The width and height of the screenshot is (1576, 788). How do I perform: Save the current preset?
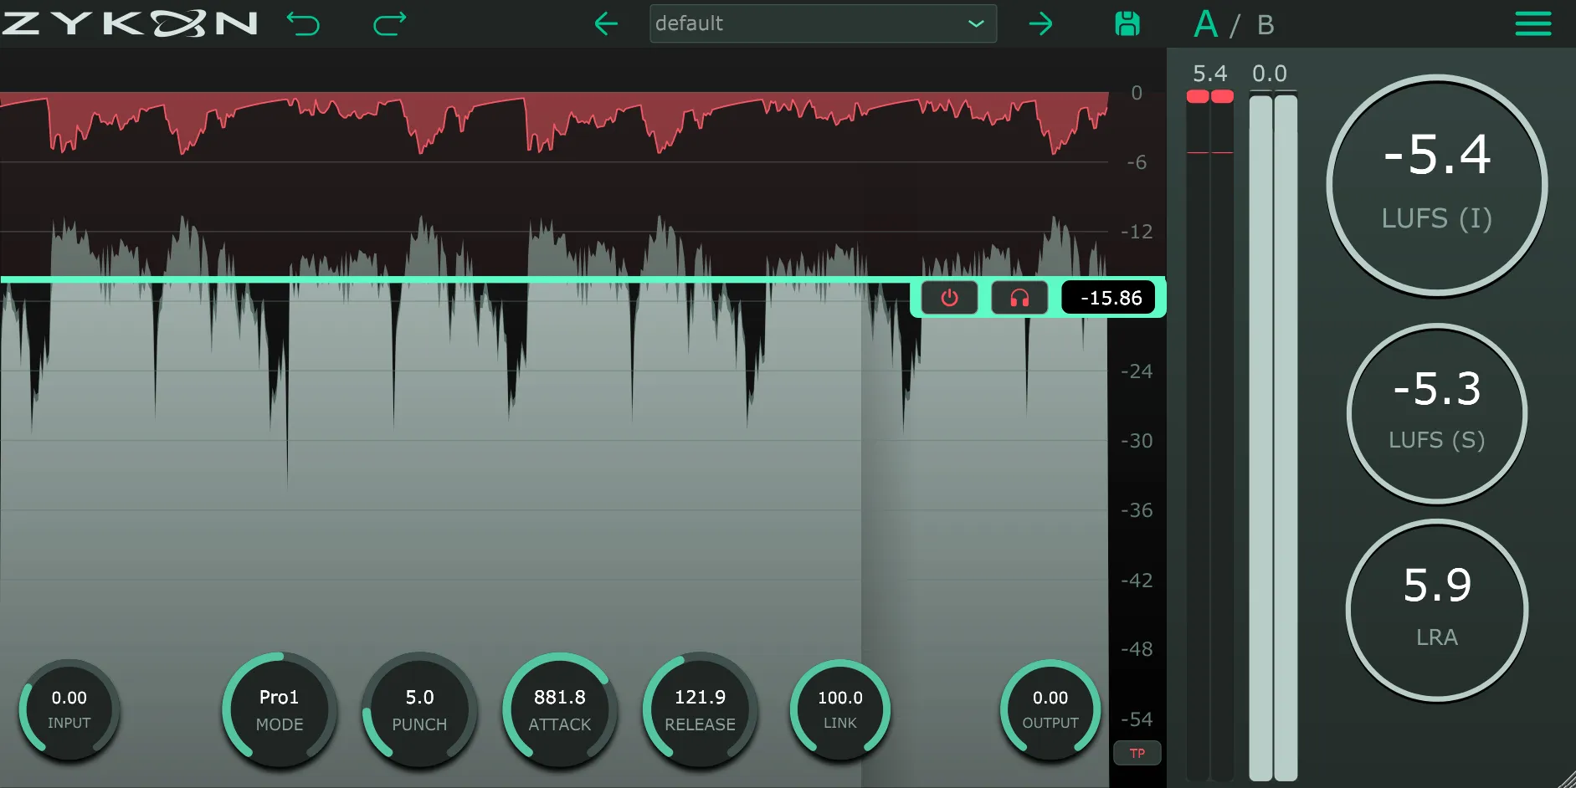(1127, 23)
